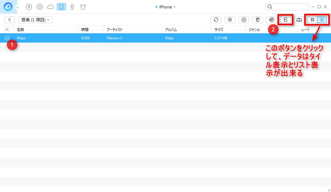
Task: Click the 03:09 duration cell
Action: (x=85, y=38)
